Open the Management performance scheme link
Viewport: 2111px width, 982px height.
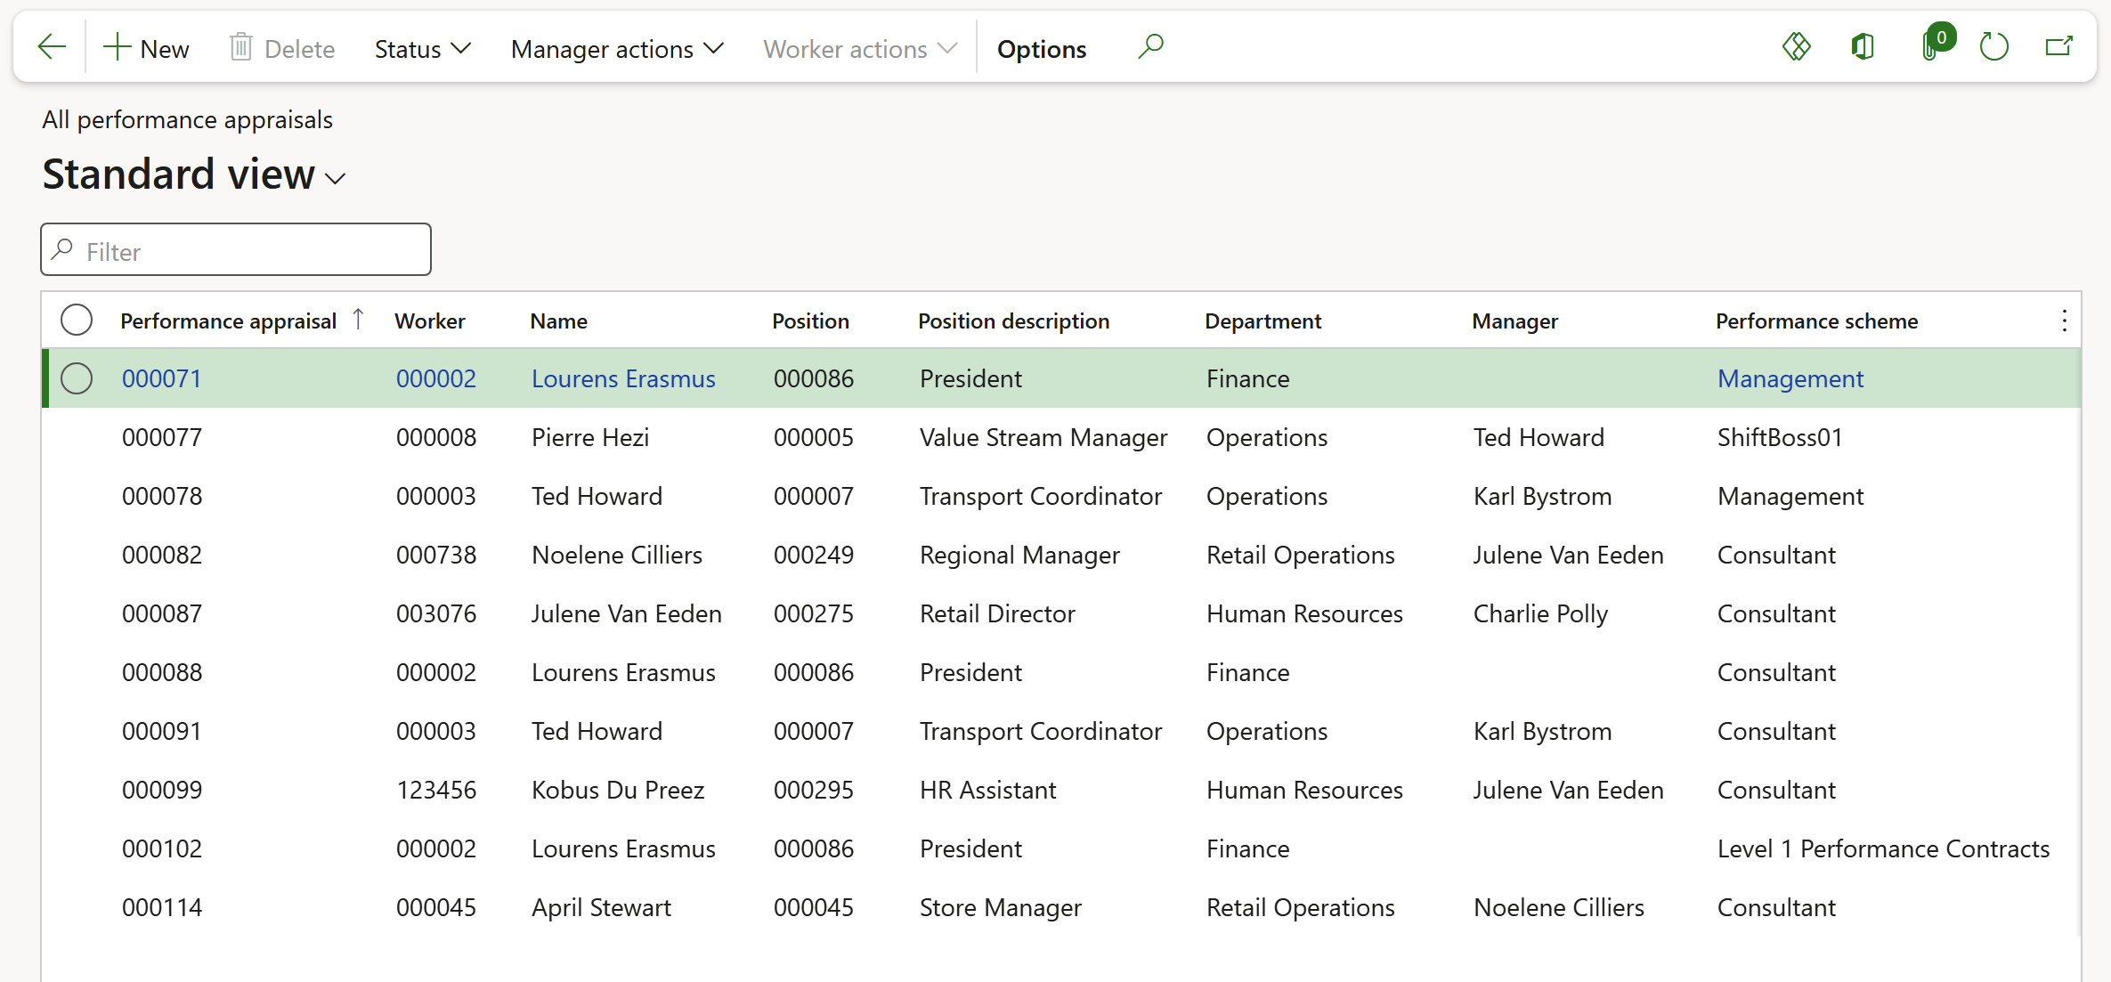tap(1790, 379)
